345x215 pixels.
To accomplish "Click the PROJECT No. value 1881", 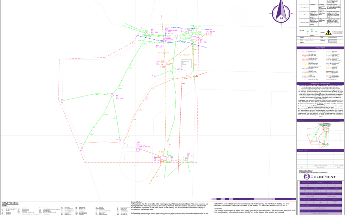I will pos(321,202).
